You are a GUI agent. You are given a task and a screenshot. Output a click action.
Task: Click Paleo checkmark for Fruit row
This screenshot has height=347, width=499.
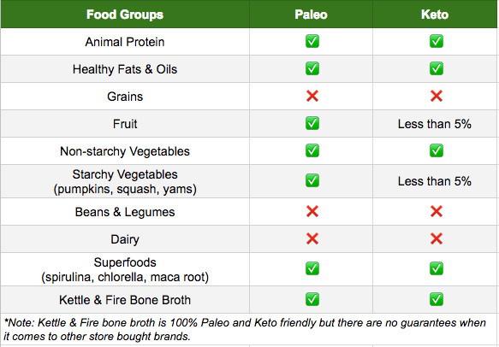312,123
